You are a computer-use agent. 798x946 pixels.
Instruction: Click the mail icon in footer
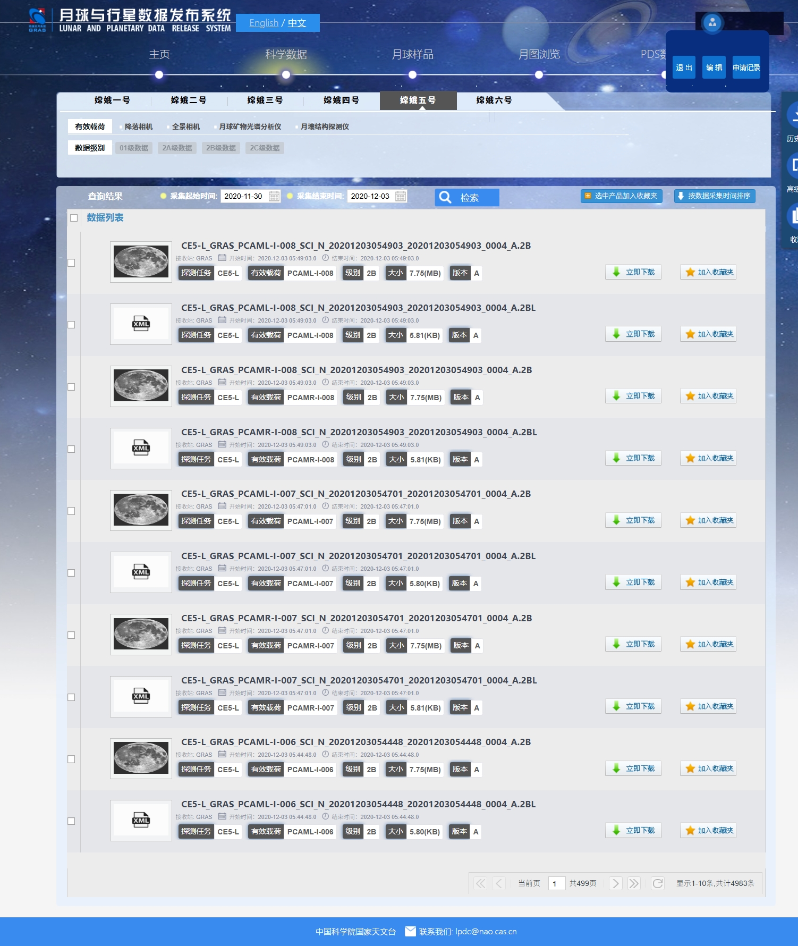pyautogui.click(x=410, y=931)
